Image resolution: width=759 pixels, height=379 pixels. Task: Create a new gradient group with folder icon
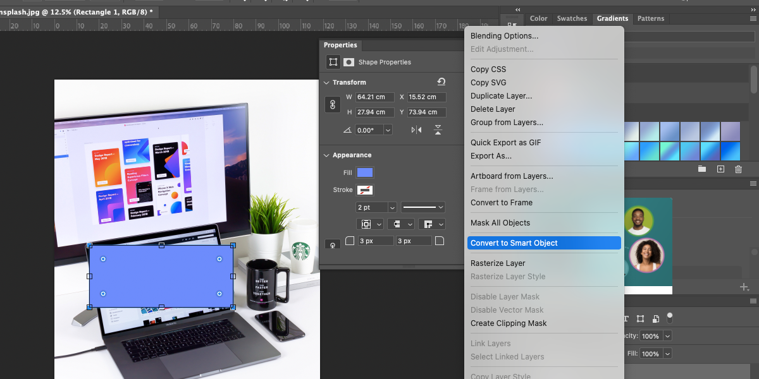coord(701,169)
